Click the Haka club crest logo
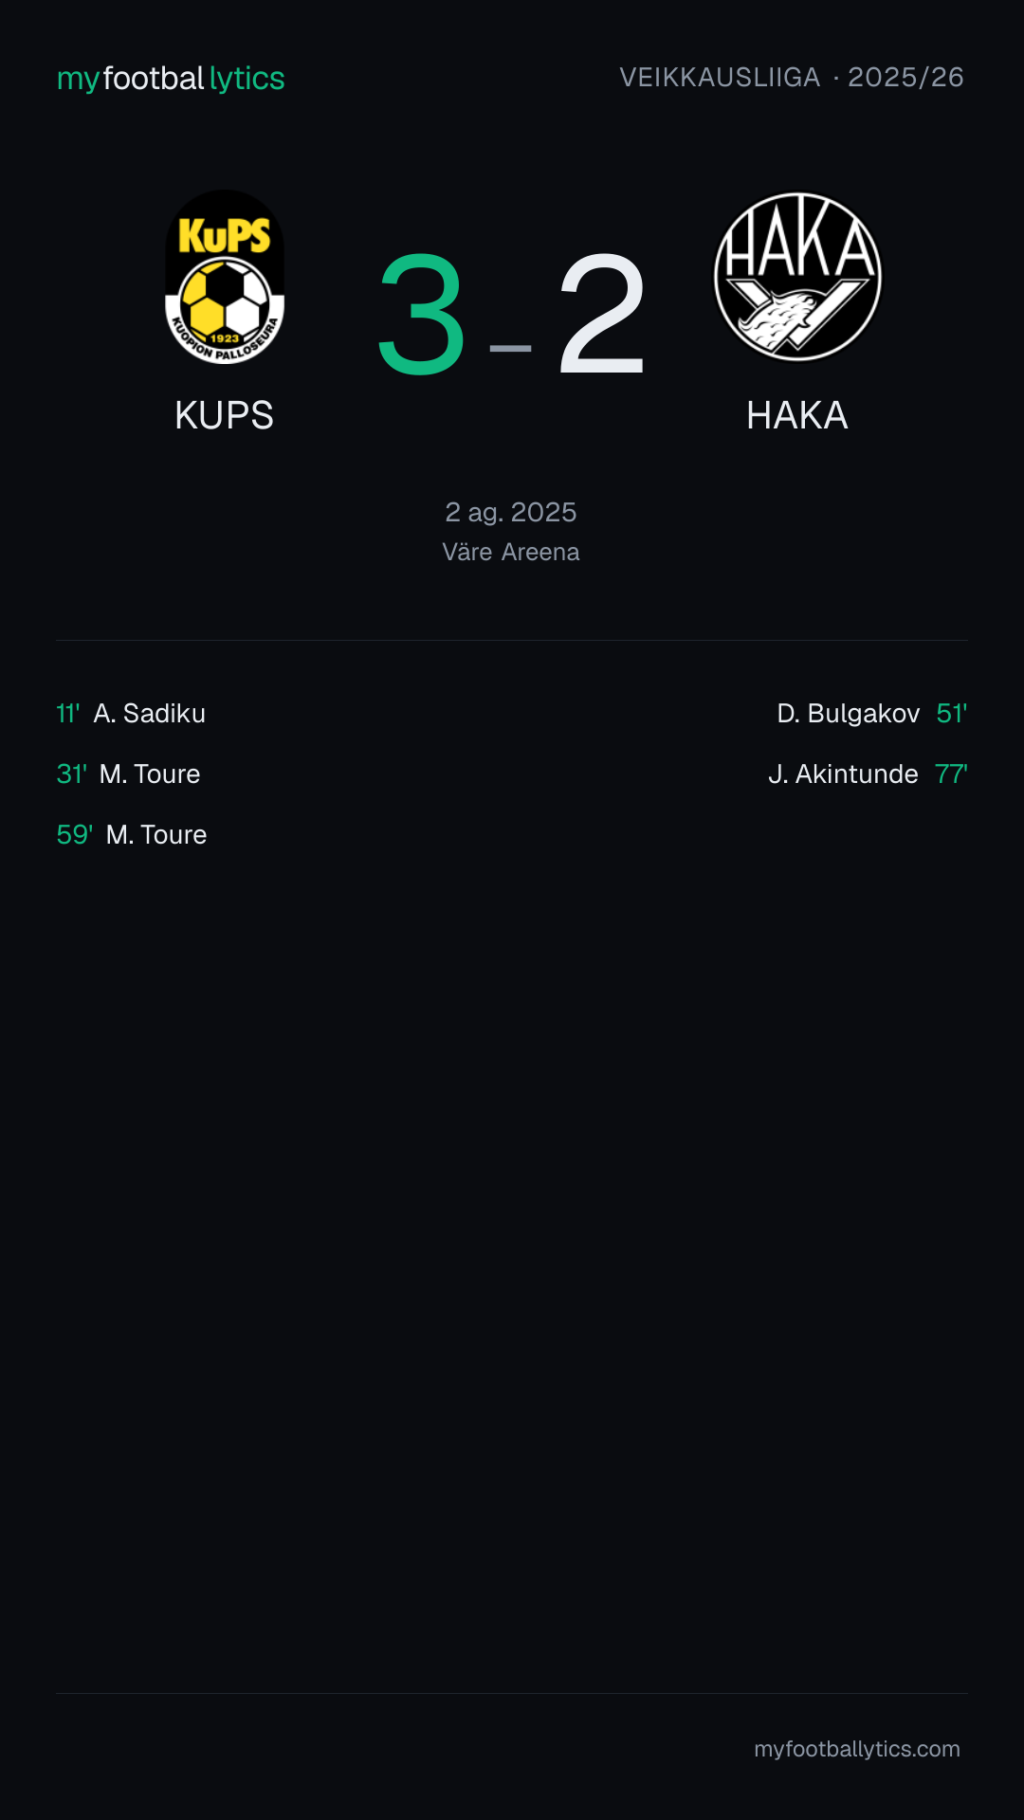The height and width of the screenshot is (1820, 1024). [x=797, y=277]
